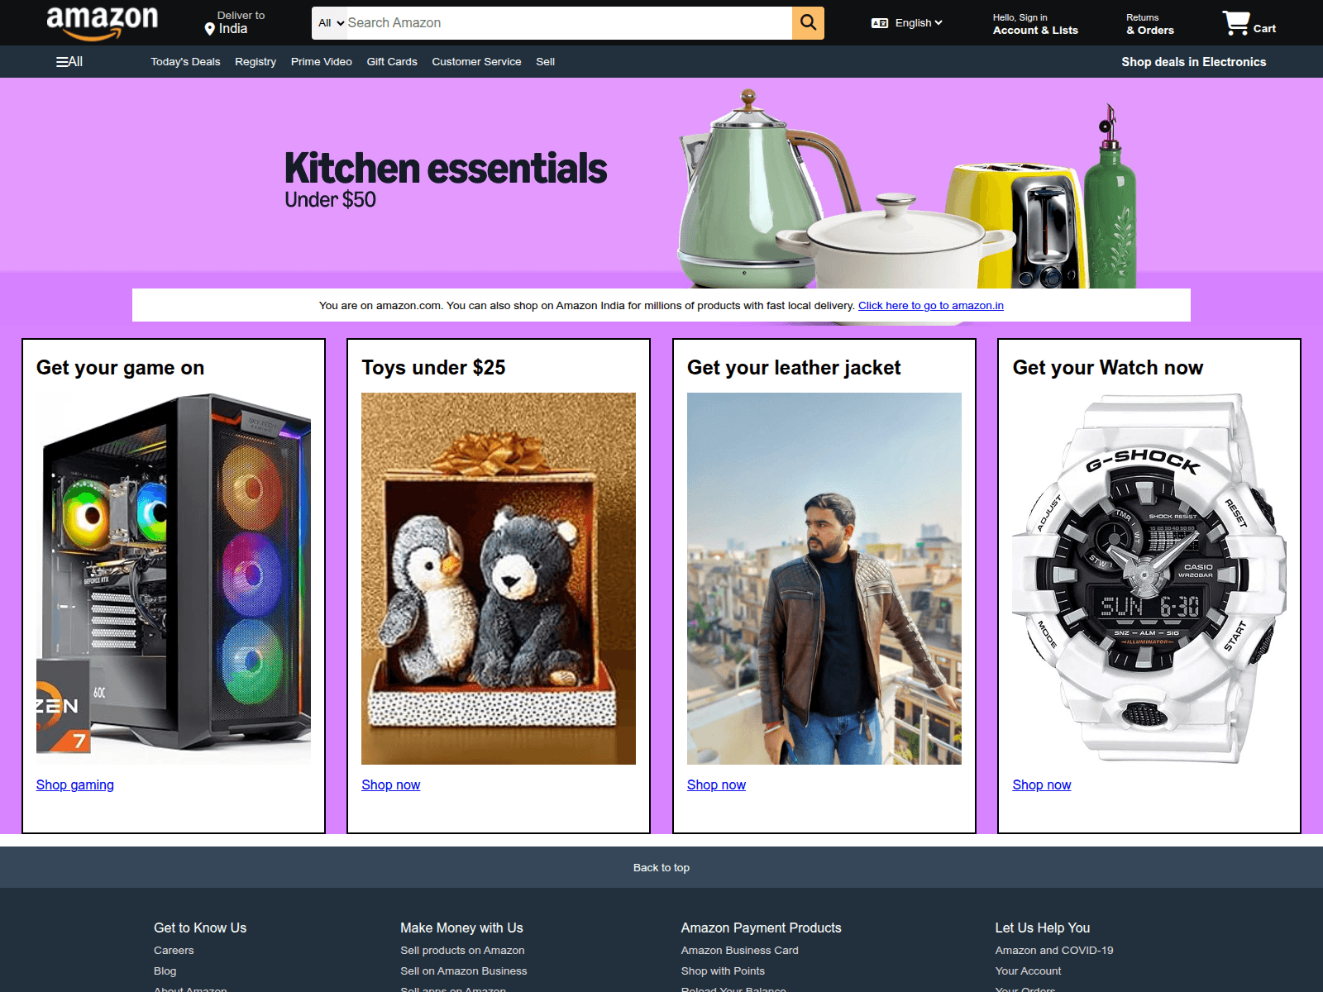Click Back to top
This screenshot has height=992, width=1323.
(661, 867)
